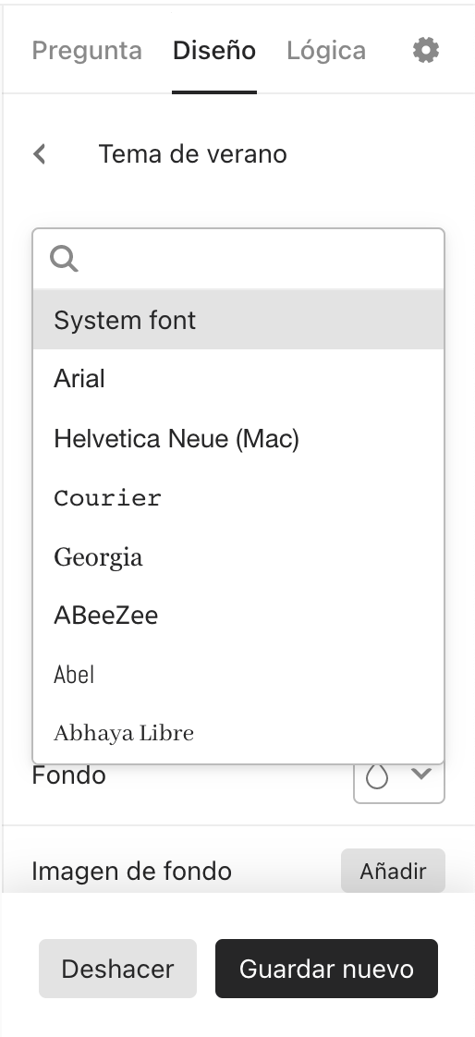Click the search magnifier icon
The height and width of the screenshot is (1037, 475).
coord(64,259)
